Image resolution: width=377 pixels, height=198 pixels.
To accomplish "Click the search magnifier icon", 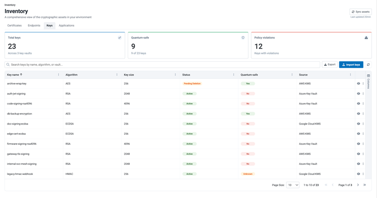I will tap(8, 65).
